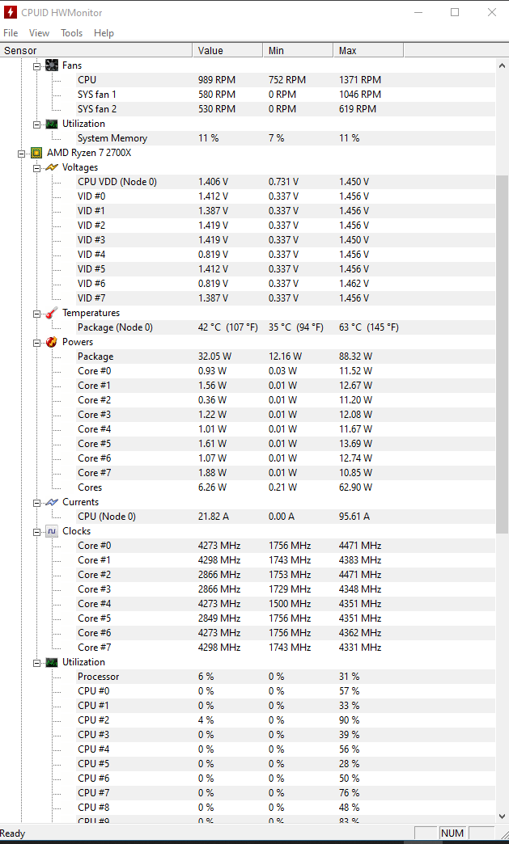Select the Package (Node 0) temperature row
Viewport: 509px width, 844px height.
point(113,327)
